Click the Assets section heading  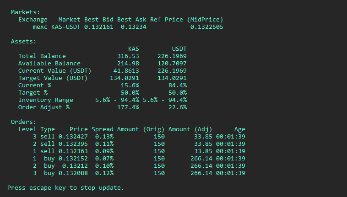coord(23,42)
